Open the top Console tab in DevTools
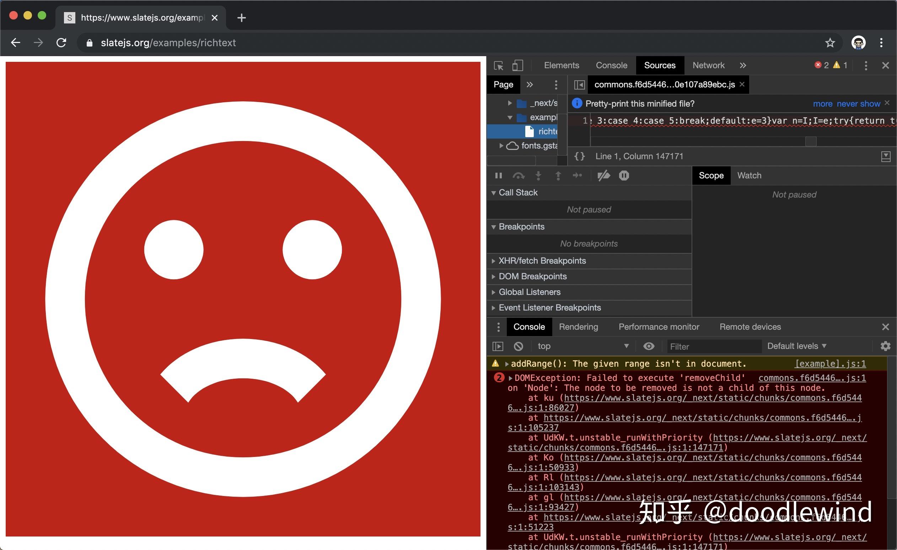This screenshot has width=897, height=550. pos(611,65)
